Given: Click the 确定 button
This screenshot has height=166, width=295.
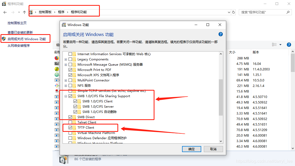Looking at the screenshot, I should pyautogui.click(x=192, y=149).
